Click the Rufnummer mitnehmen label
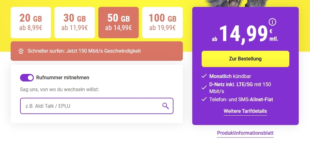The height and width of the screenshot is (141, 310). [x=63, y=78]
